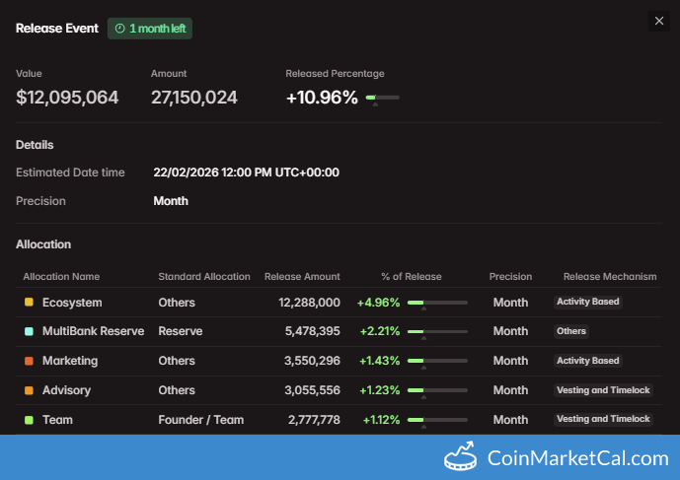Click the Others mechanism tag for MultiBank Reserve
This screenshot has width=680, height=480.
571,331
